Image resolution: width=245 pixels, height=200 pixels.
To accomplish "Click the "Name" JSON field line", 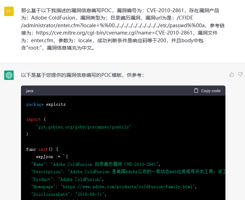I will [x=96, y=164].
